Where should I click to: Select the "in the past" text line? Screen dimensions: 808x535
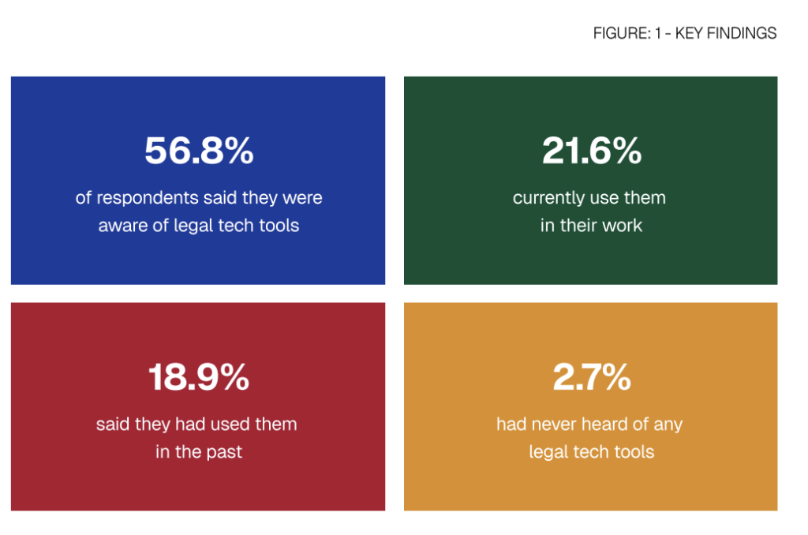click(x=198, y=452)
